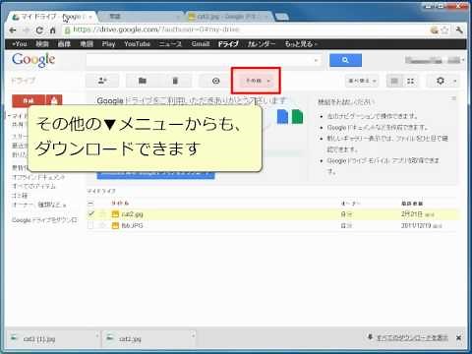Click YouTube in the Google bar
The width and height of the screenshot is (472, 354).
[137, 44]
